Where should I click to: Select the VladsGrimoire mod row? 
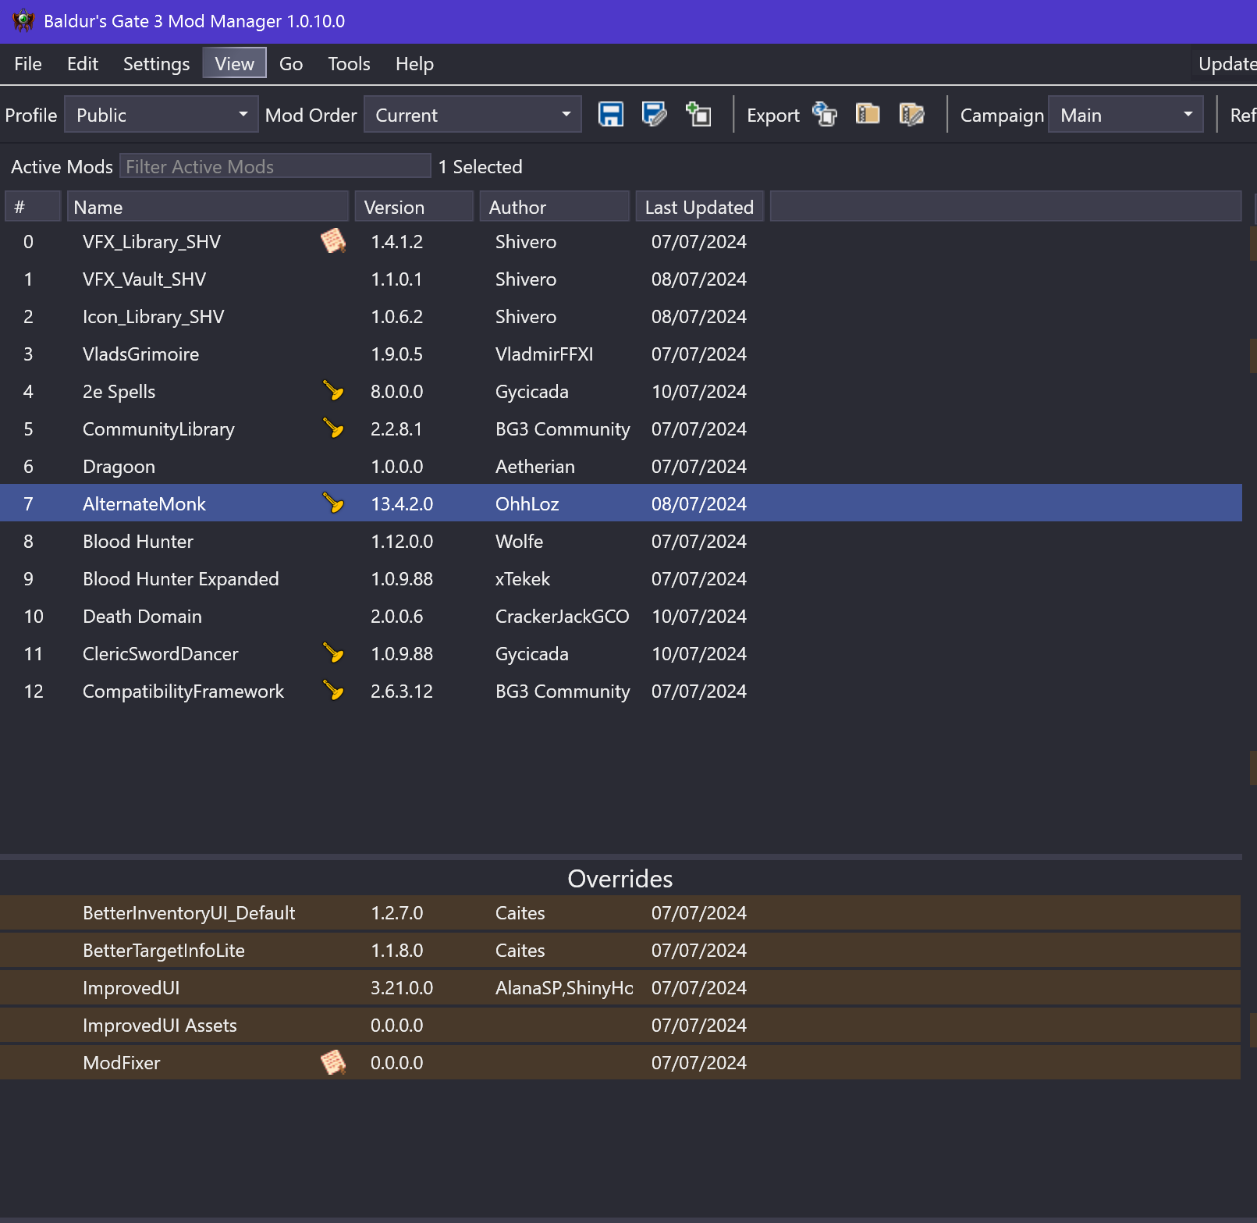(x=621, y=354)
